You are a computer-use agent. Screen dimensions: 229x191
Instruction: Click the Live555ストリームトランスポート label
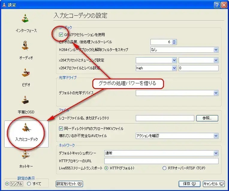81,168
